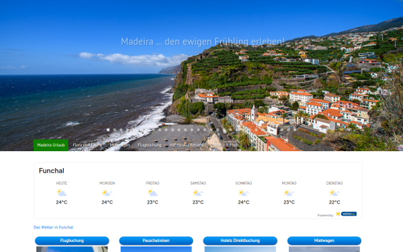
Task: Click the MORGEN weather icon
Action: pyautogui.click(x=107, y=193)
